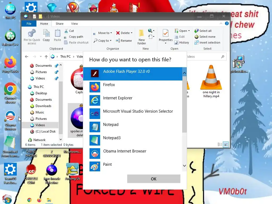
Task: Open the Quick Access Toolbar customize arrow
Action: [x=45, y=16]
